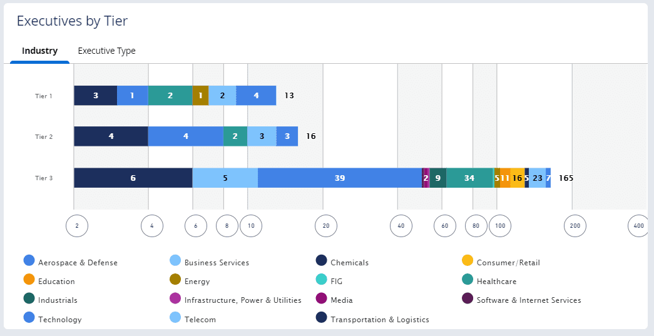Toggle the FIG series in the legend

coord(322,279)
